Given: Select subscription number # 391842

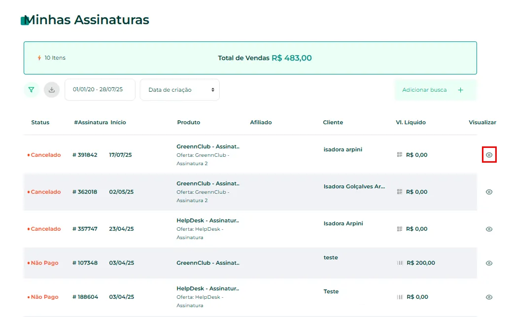Looking at the screenshot, I should tap(85, 155).
